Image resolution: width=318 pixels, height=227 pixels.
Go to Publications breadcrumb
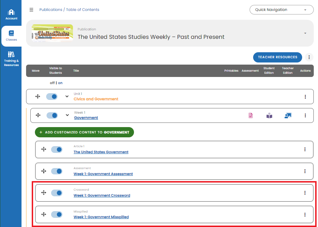pyautogui.click(x=51, y=10)
